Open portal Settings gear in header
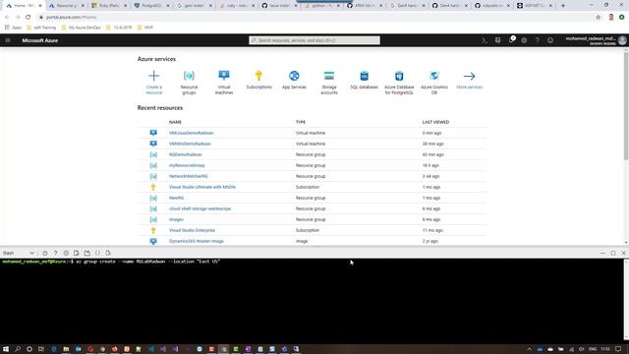Screen dimensions: 629x354 [x=524, y=40]
